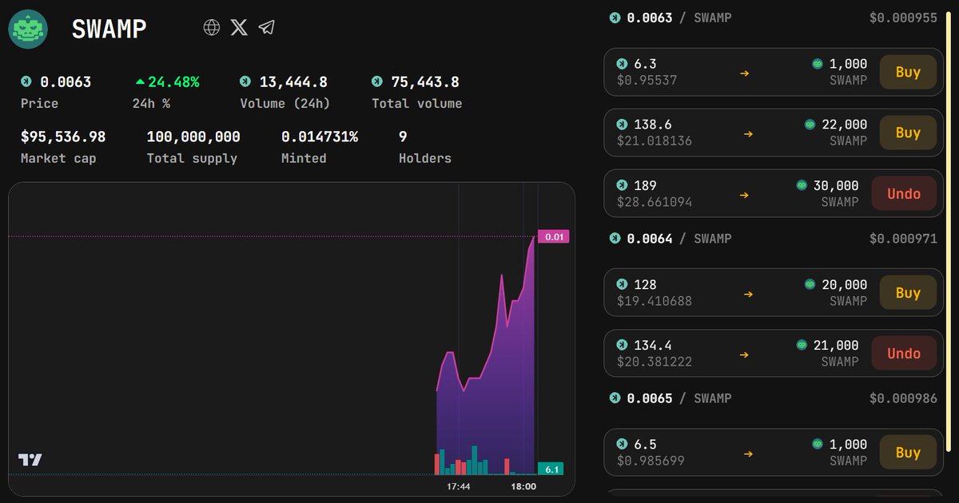The image size is (959, 503).
Task: Click the 17:44 time label on chart
Action: [x=458, y=486]
